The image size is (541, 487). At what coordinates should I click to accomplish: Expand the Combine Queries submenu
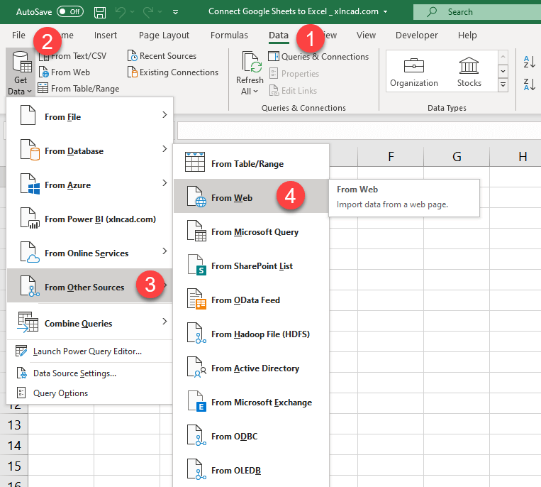click(90, 322)
